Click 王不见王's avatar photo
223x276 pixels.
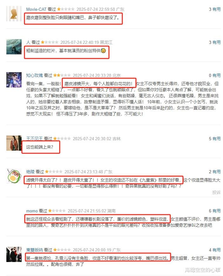14,143
